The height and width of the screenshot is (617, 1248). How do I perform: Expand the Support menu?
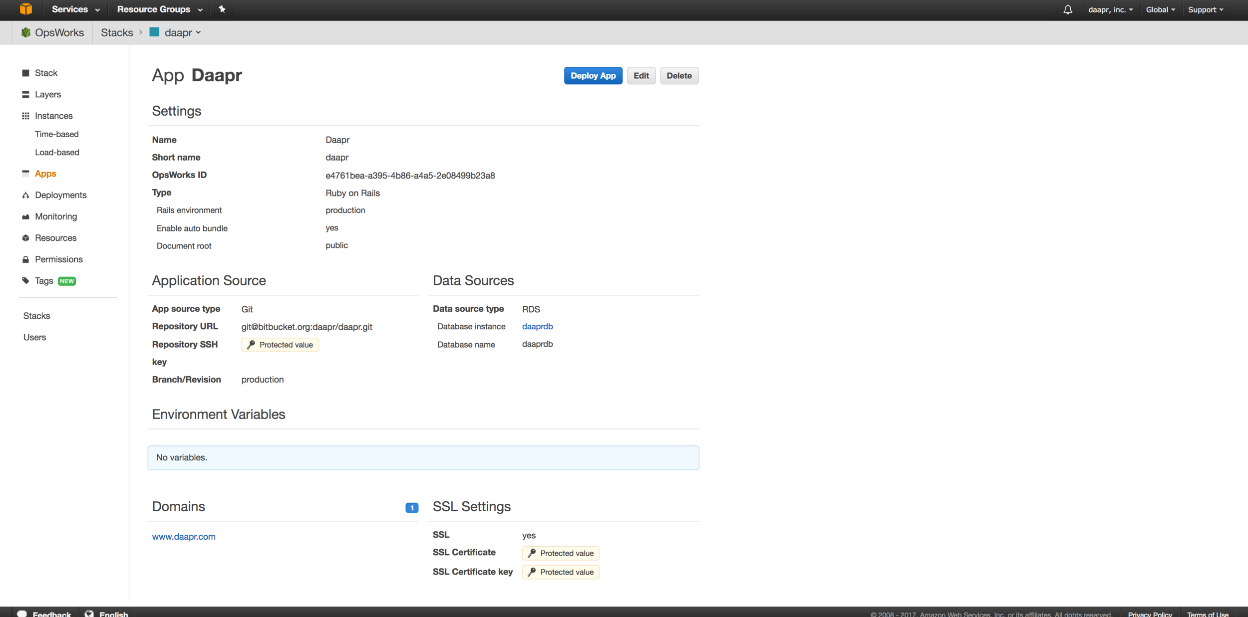[1206, 9]
